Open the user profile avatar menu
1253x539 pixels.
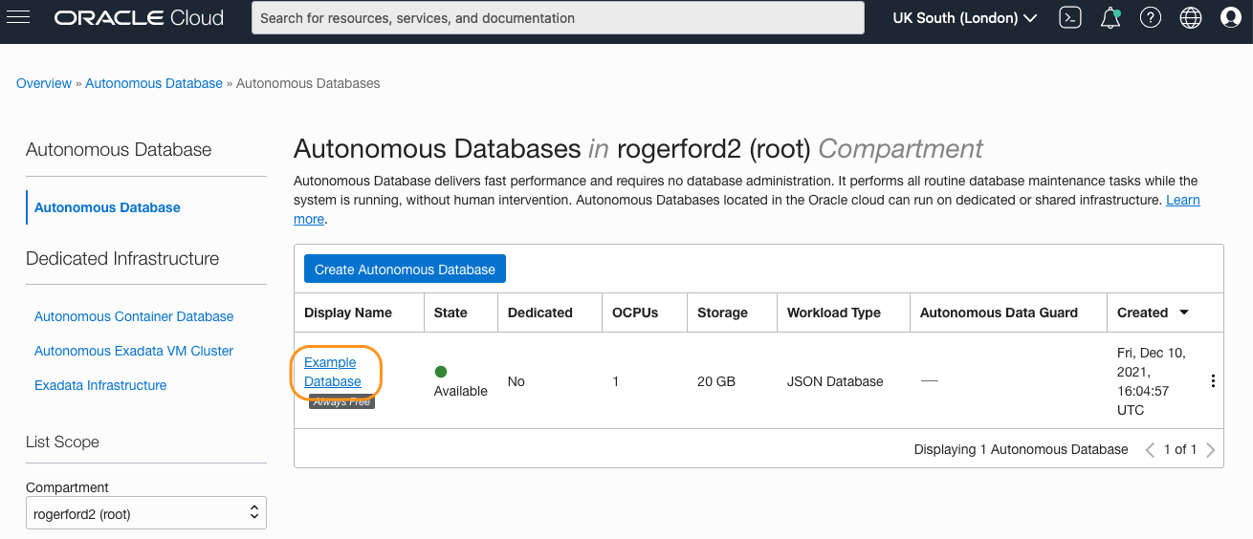1231,17
